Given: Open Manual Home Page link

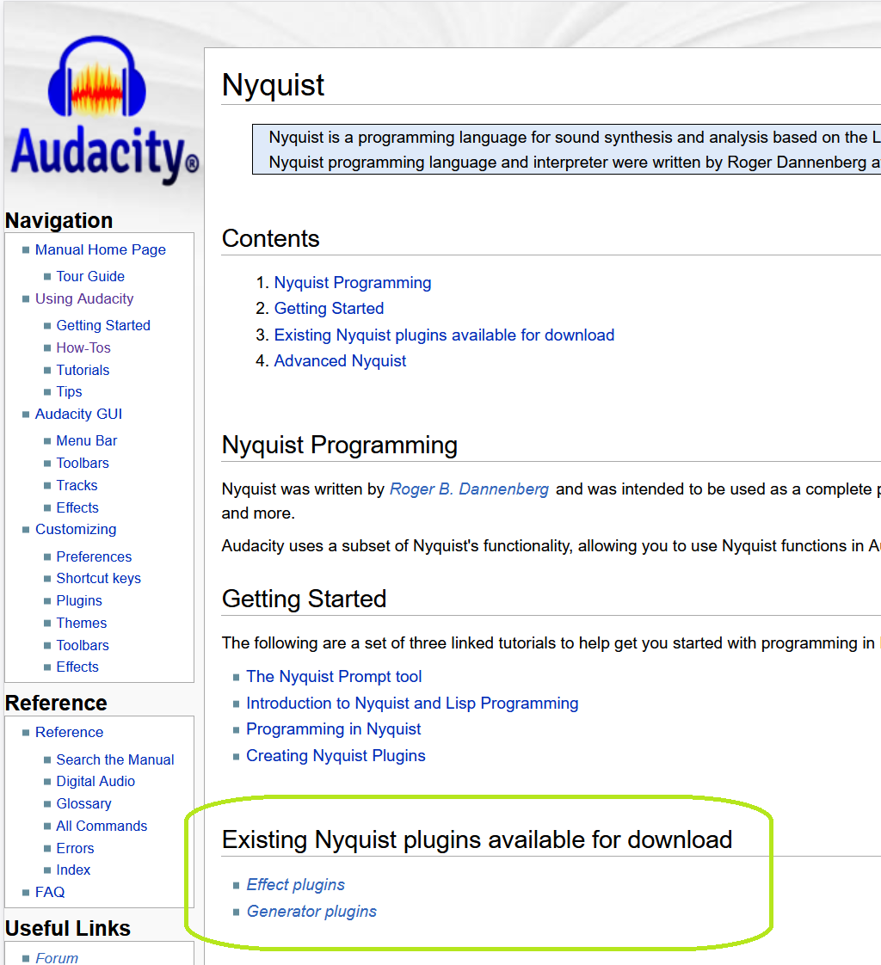Looking at the screenshot, I should pos(100,249).
